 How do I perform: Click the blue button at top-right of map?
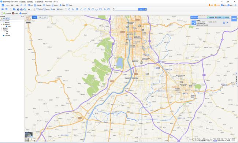tap(234, 19)
